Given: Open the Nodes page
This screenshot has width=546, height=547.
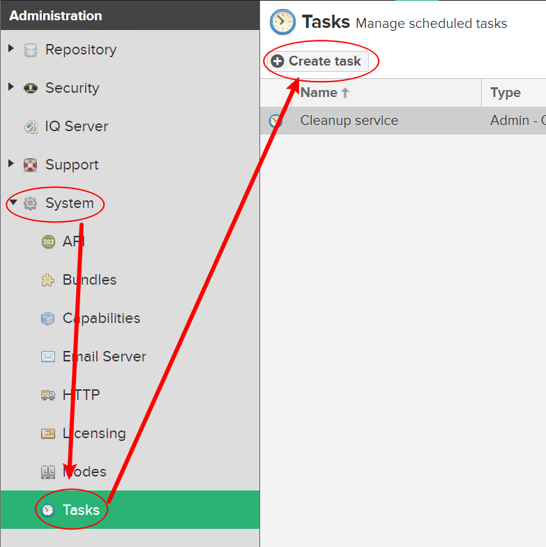Looking at the screenshot, I should click(x=84, y=472).
